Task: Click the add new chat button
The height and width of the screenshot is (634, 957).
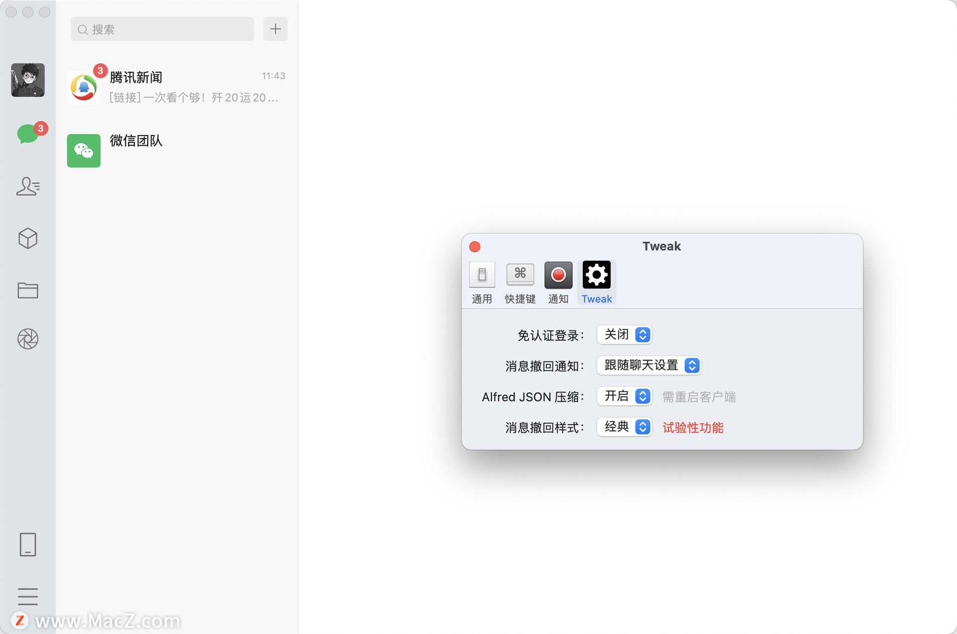Action: tap(275, 29)
